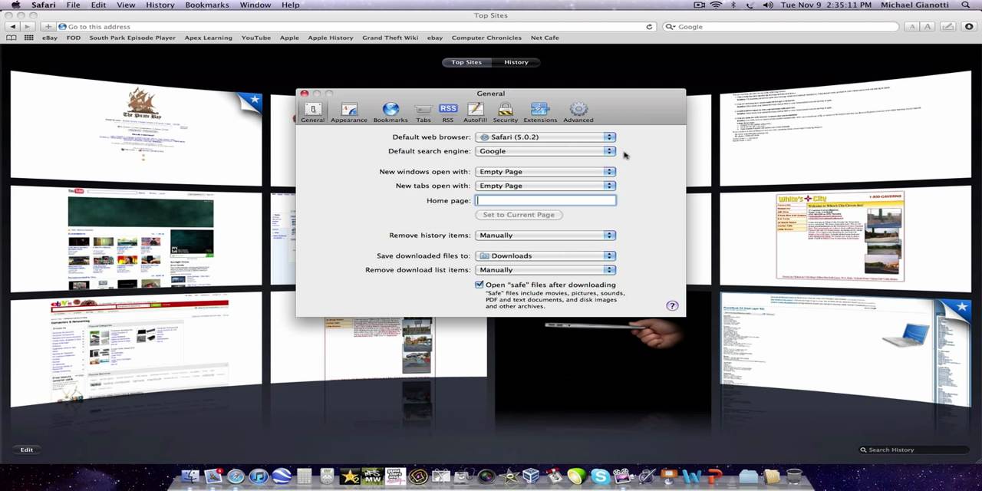Open Google Earth from the Dock

tap(282, 476)
